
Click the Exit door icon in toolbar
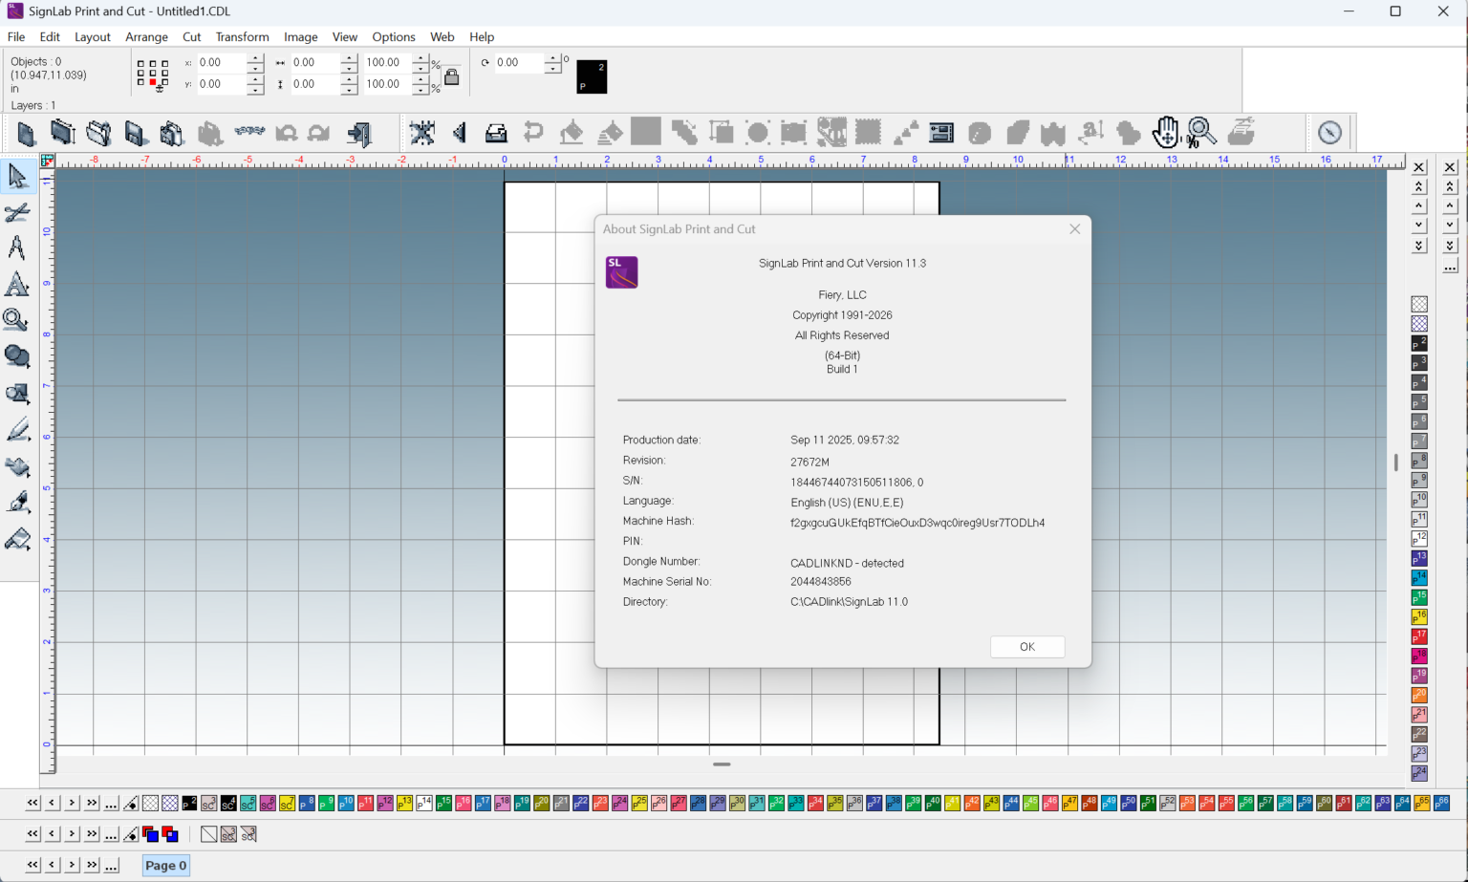pyautogui.click(x=359, y=134)
